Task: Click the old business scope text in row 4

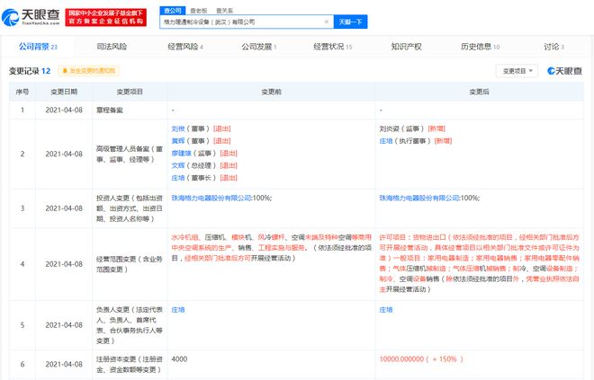Action: coord(271,248)
